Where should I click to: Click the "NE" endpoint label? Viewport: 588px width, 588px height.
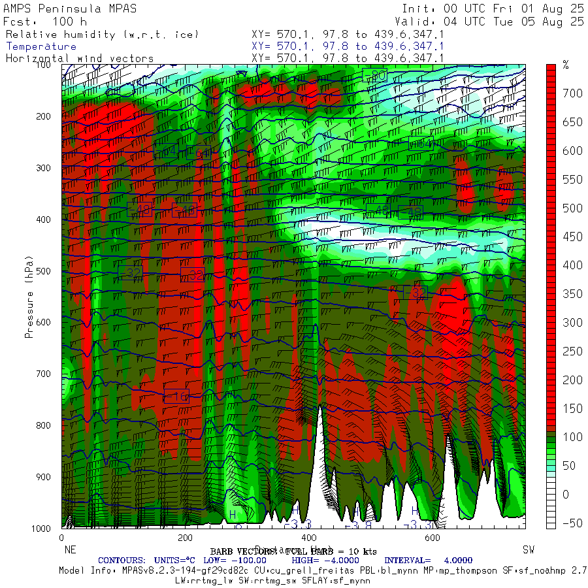(x=70, y=549)
